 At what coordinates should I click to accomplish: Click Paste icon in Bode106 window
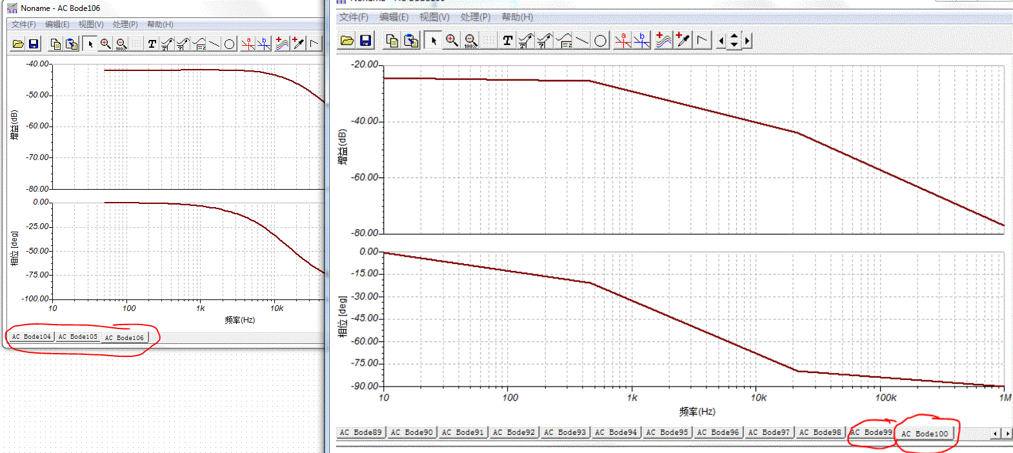(72, 44)
